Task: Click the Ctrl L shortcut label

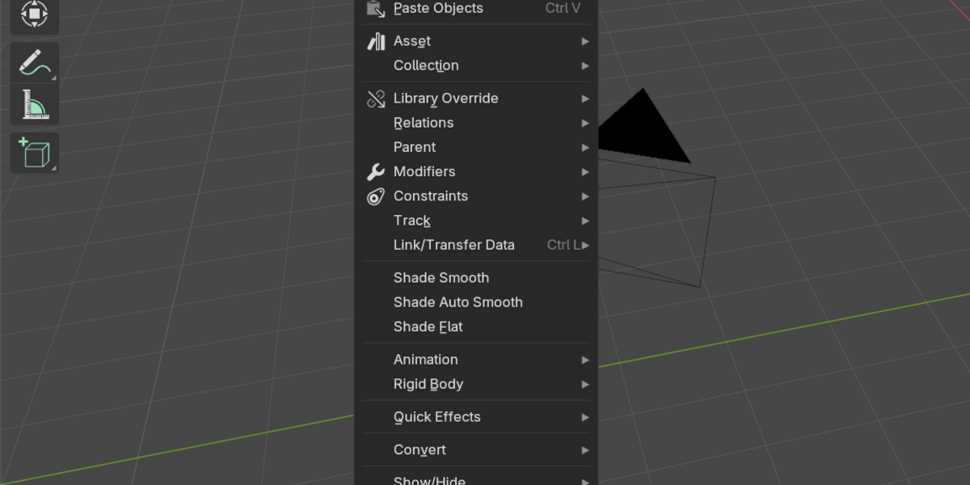Action: pyautogui.click(x=563, y=245)
